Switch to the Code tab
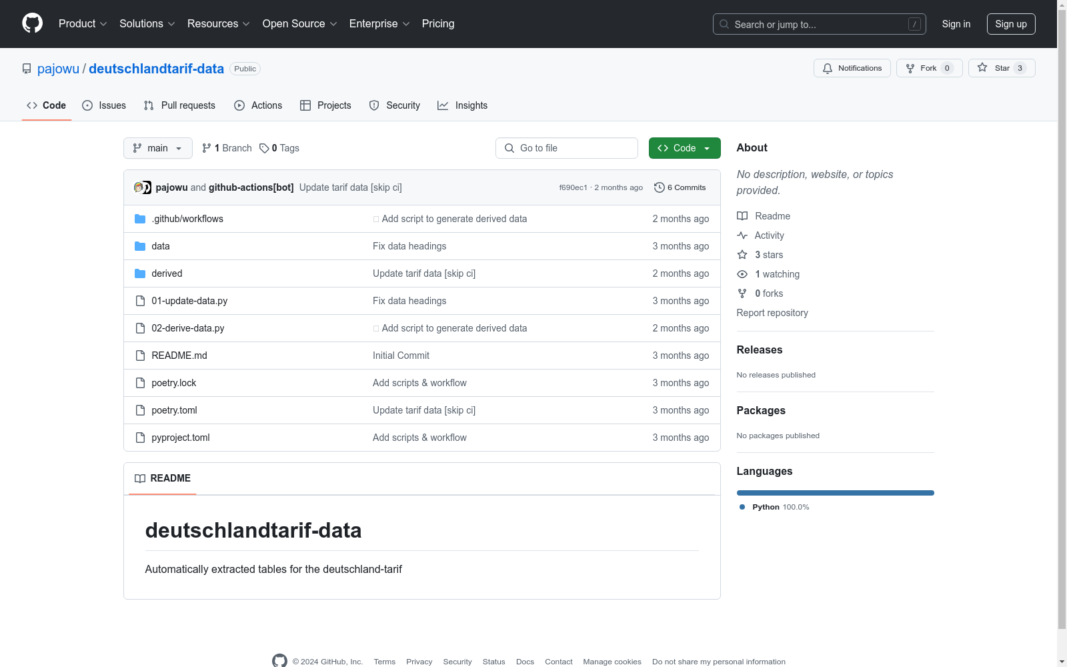Viewport: 1067px width, 667px height. tap(47, 105)
